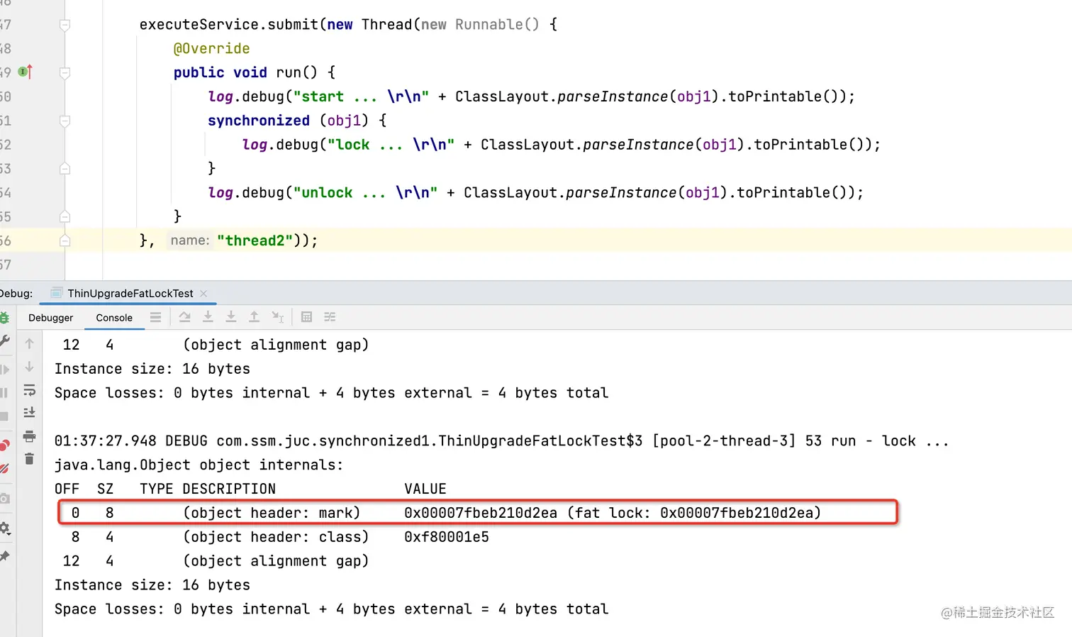This screenshot has width=1072, height=637.
Task: Print the console output
Action: pyautogui.click(x=29, y=436)
